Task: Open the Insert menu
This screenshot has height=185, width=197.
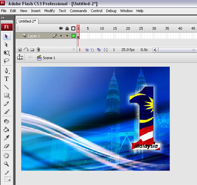Action: pos(36,11)
